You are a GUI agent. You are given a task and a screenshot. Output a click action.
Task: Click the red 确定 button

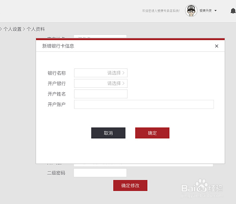tap(152, 133)
